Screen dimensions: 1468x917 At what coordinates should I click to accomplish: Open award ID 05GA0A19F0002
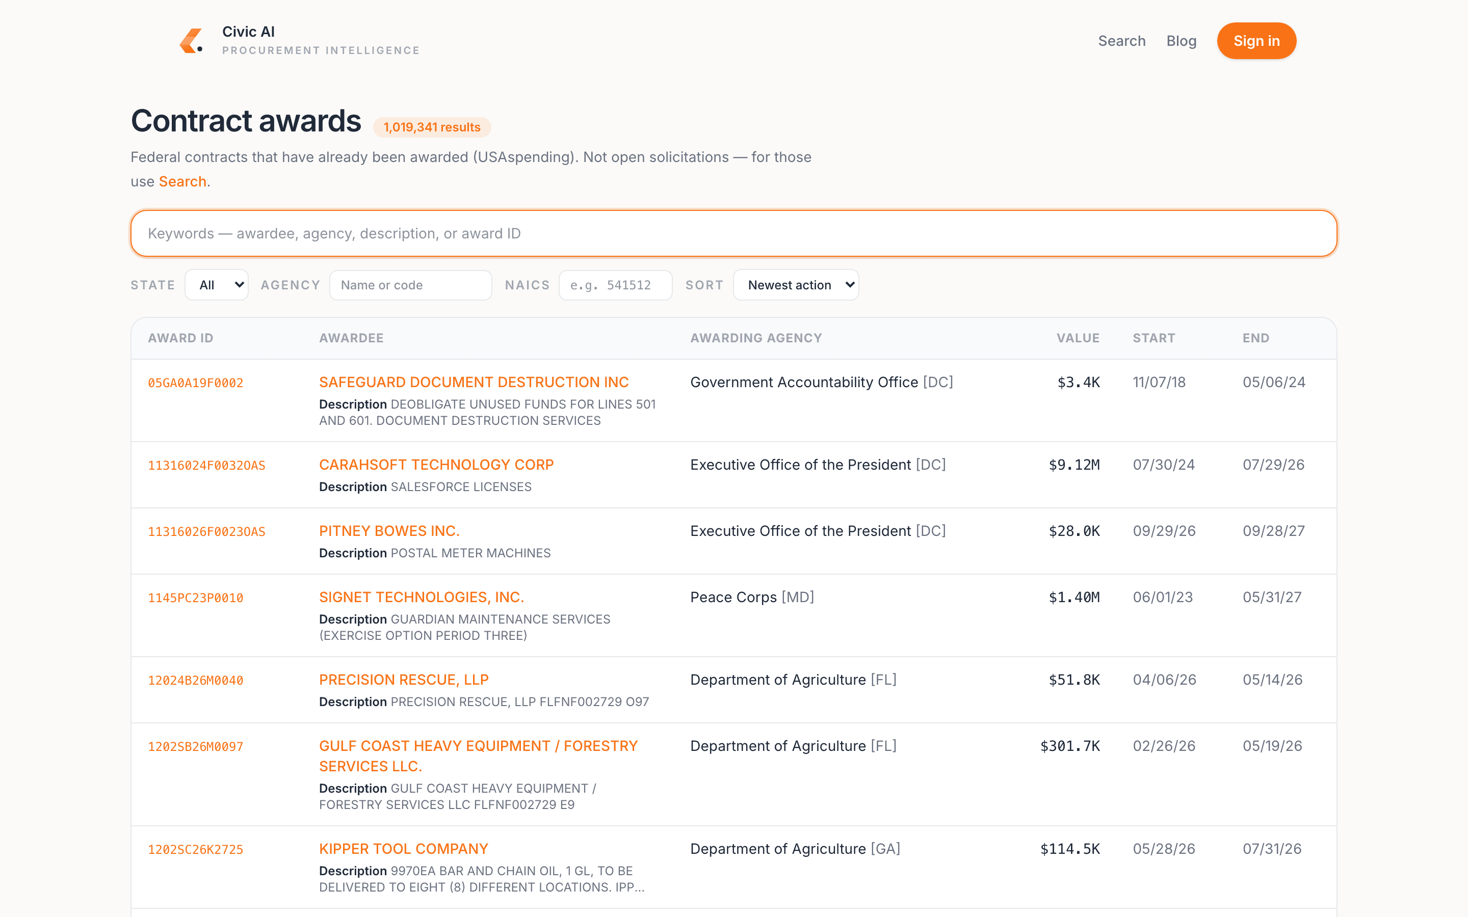[195, 383]
